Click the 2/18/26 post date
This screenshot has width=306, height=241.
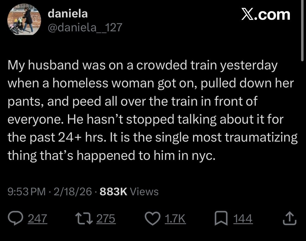[x=73, y=192]
